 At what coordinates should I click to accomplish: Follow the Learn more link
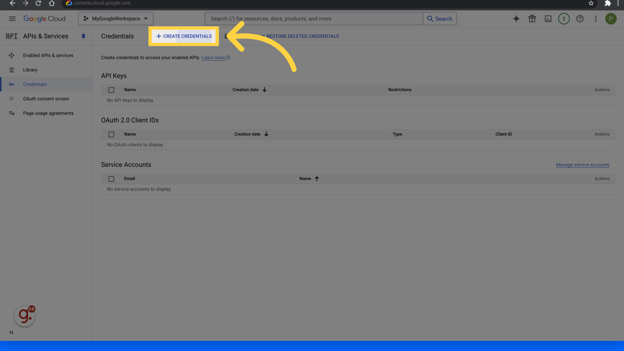(x=213, y=58)
